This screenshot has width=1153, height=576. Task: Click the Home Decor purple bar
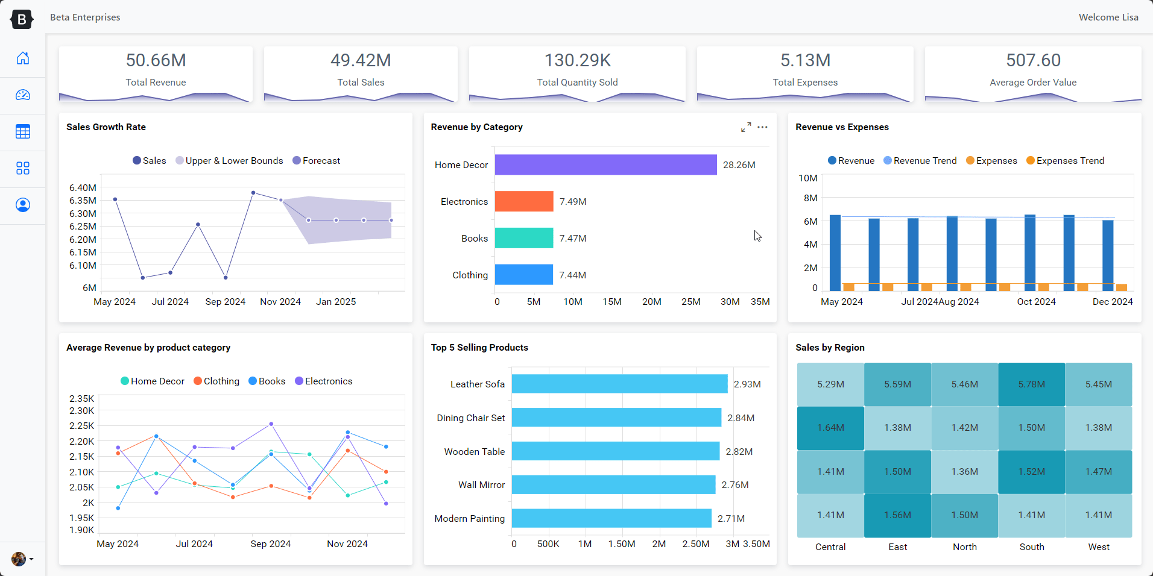(606, 165)
